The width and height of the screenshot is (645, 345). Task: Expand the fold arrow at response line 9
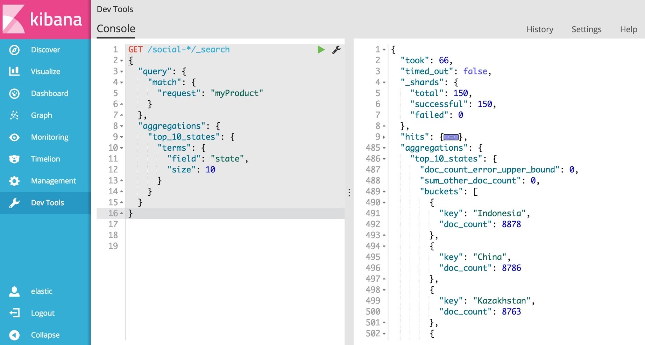point(384,137)
